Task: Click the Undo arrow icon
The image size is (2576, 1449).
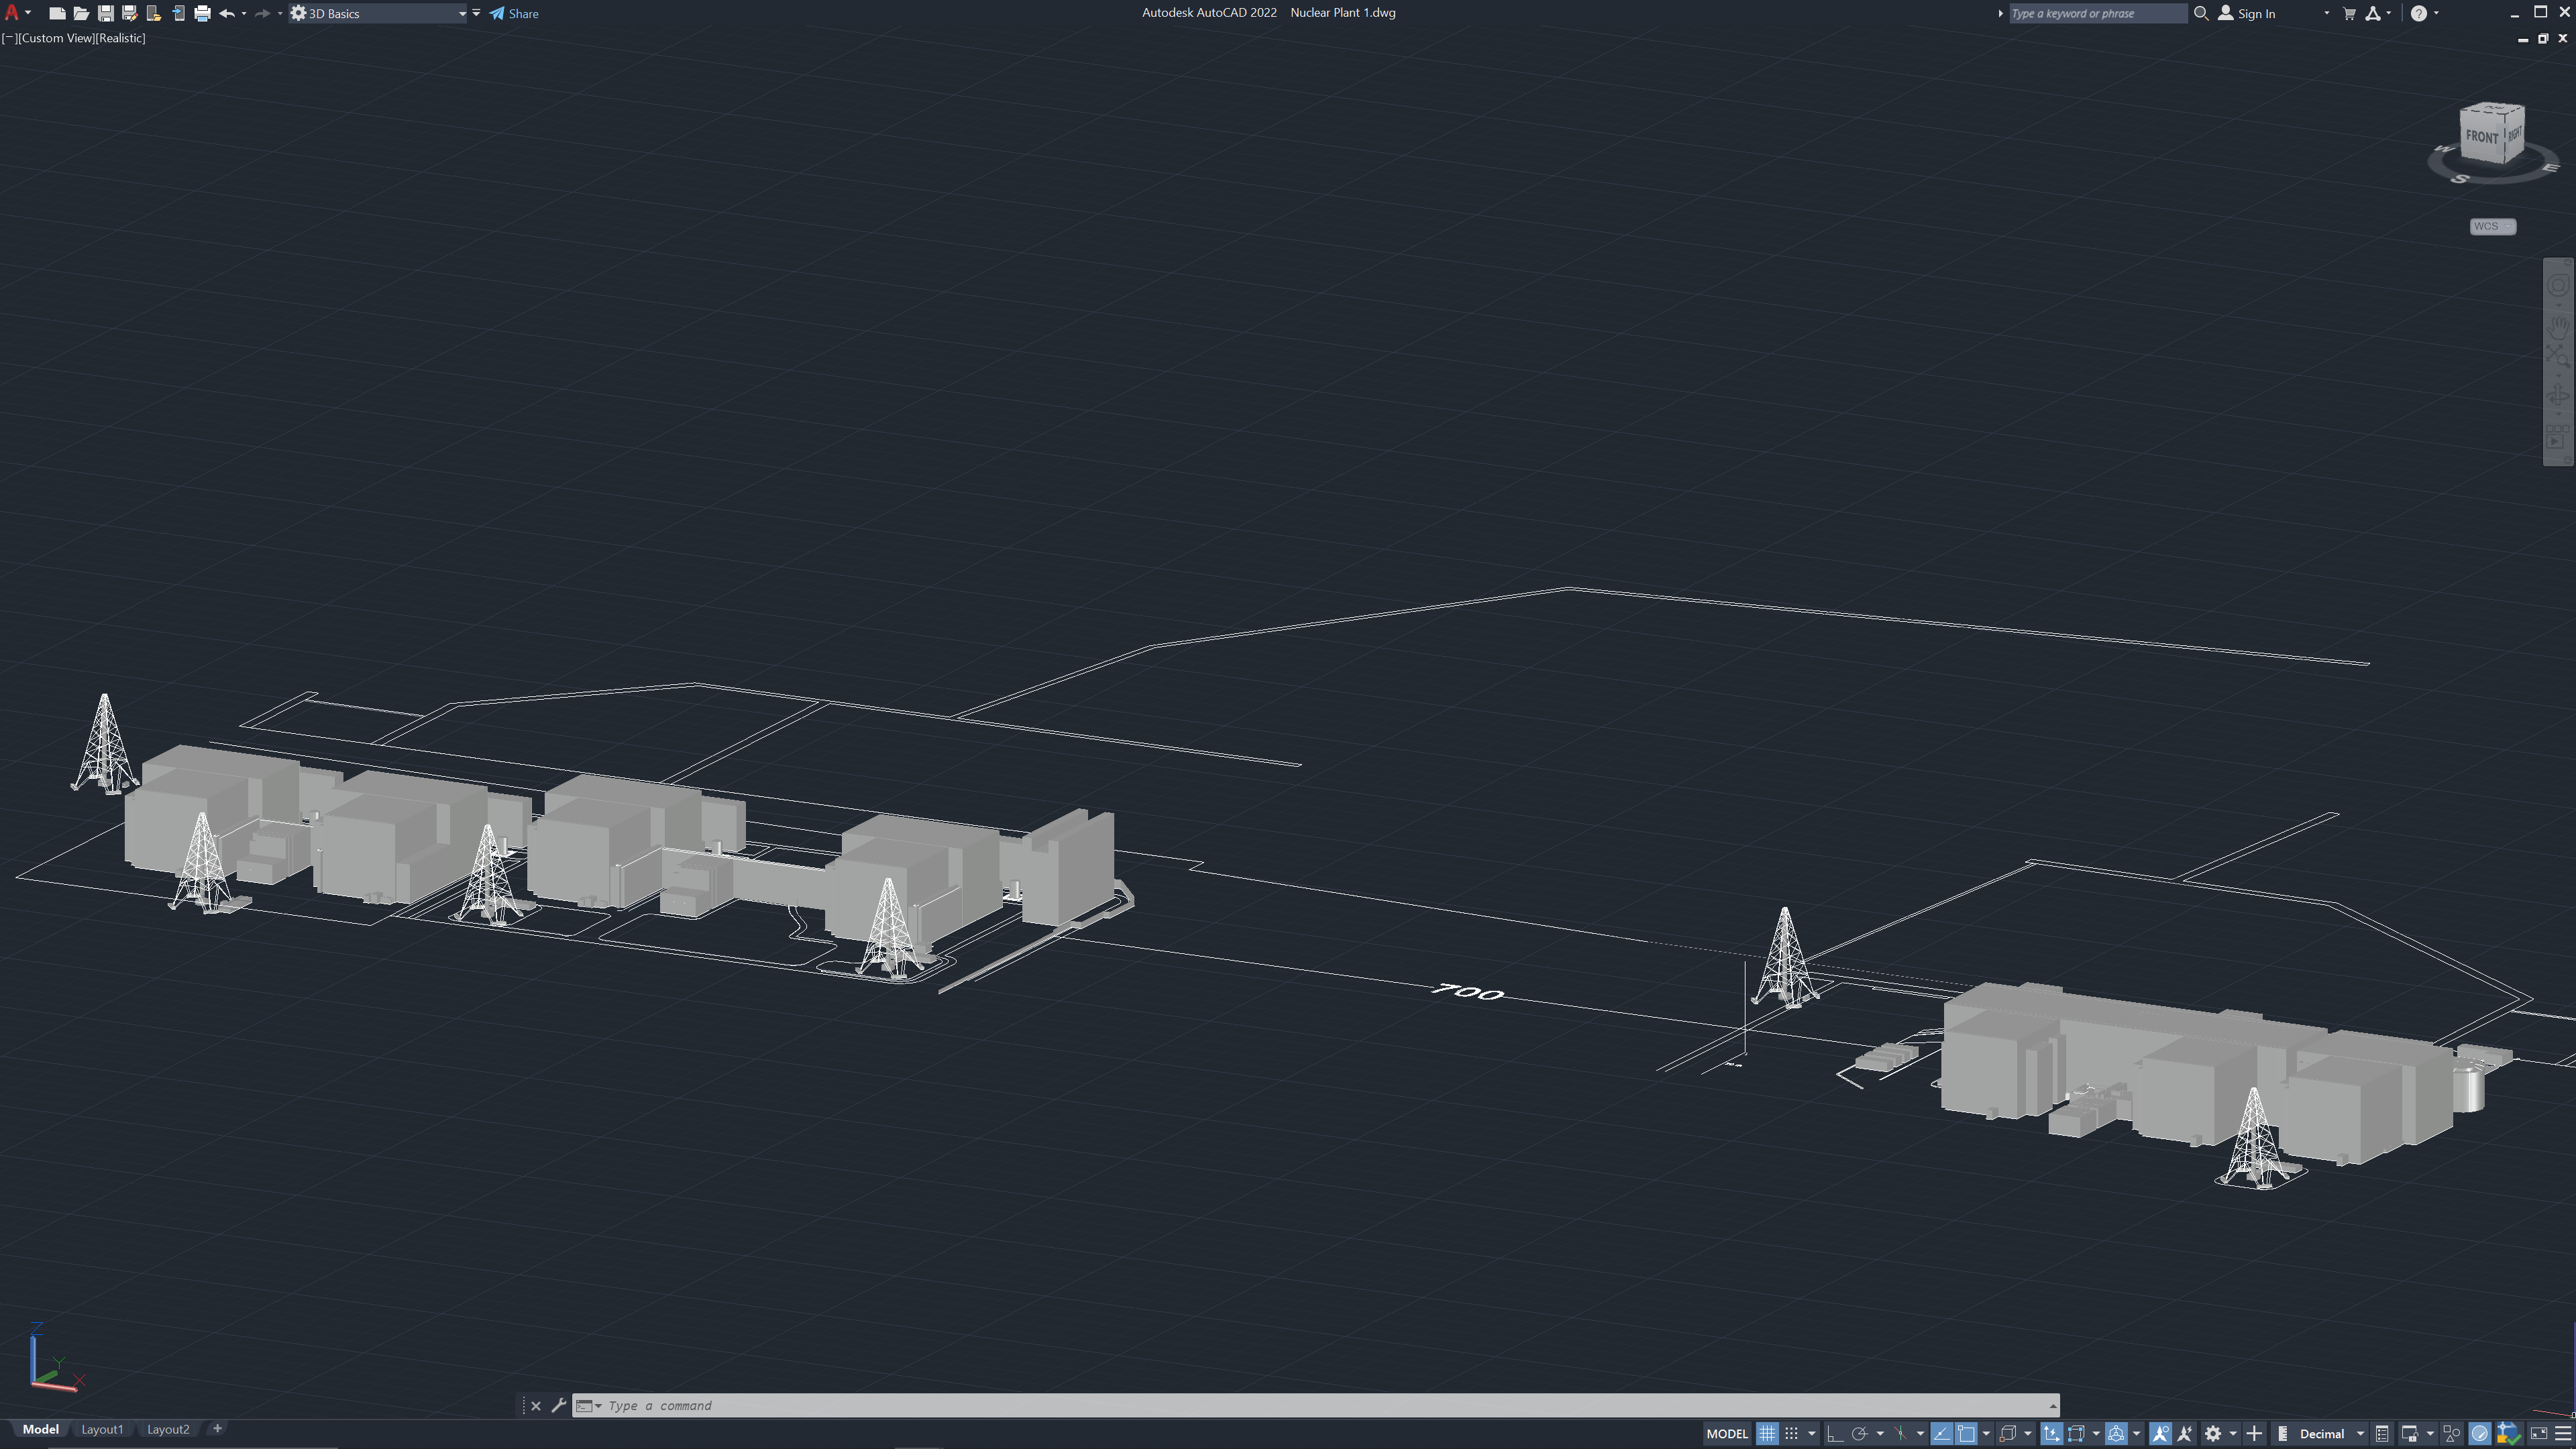Action: tap(227, 13)
